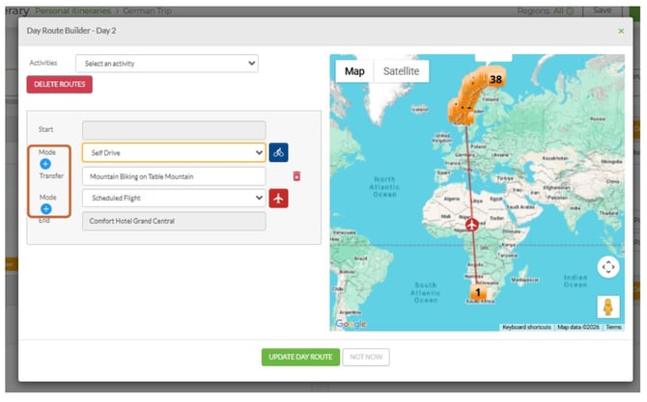Open the Self Drive mode dropdown
The height and width of the screenshot is (402, 647).
point(174,152)
